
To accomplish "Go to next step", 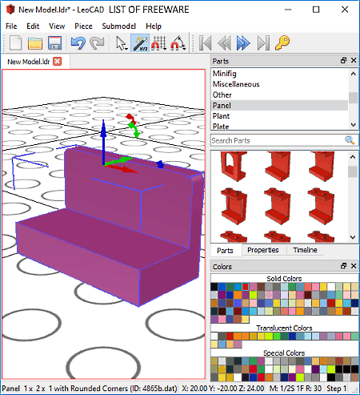I will click(x=243, y=42).
